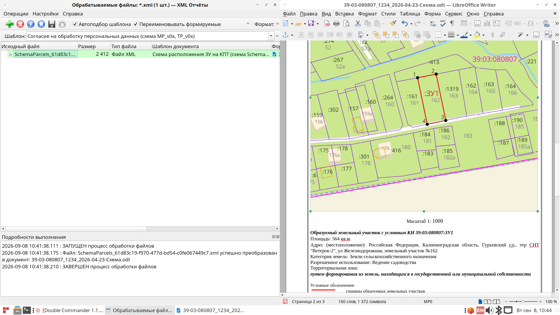Expand the Save dropdown arrow in Writer
The image size is (560, 315).
tap(318, 24)
